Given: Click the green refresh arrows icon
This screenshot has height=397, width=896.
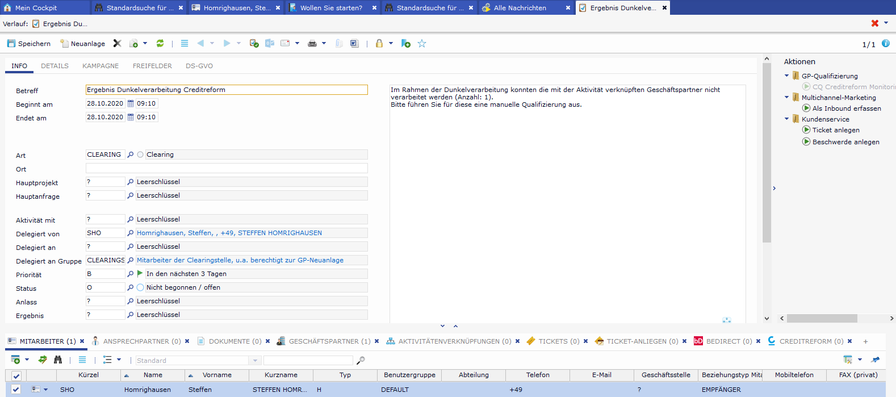Looking at the screenshot, I should (x=160, y=44).
